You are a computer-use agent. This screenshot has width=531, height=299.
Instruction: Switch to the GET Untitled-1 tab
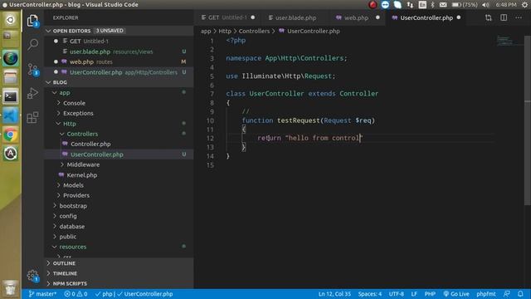pos(227,17)
